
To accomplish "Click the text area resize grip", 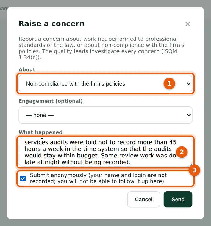I will pos(190,164).
